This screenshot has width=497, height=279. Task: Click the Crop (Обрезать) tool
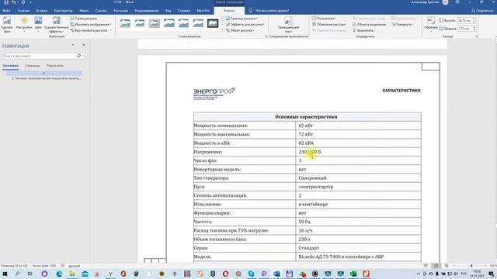[x=431, y=24]
